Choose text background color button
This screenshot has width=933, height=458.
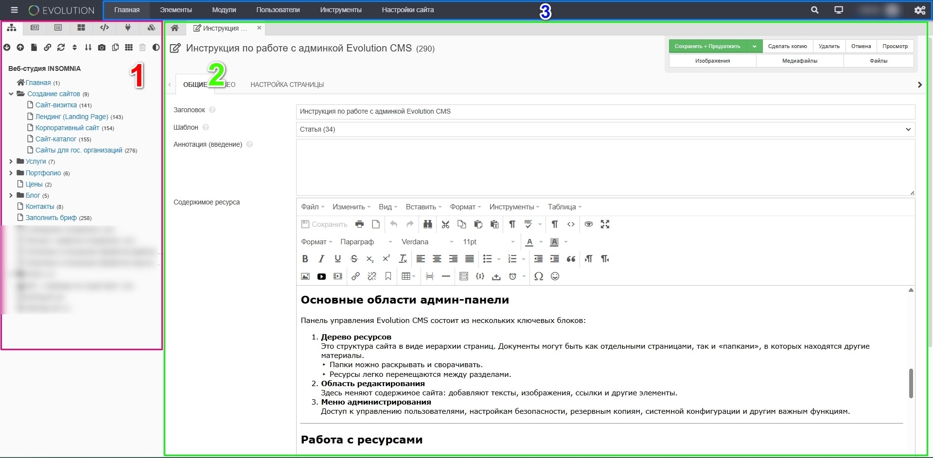click(x=554, y=242)
